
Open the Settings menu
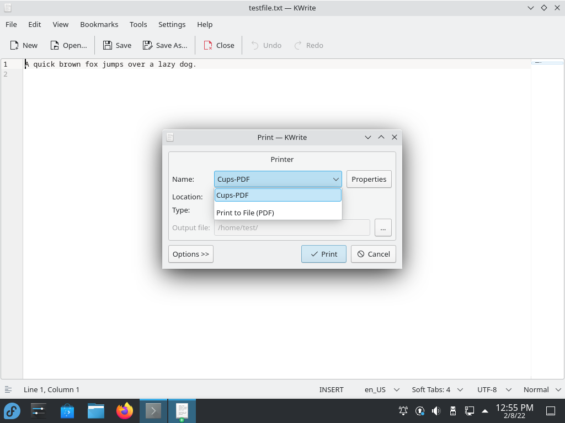click(x=172, y=24)
